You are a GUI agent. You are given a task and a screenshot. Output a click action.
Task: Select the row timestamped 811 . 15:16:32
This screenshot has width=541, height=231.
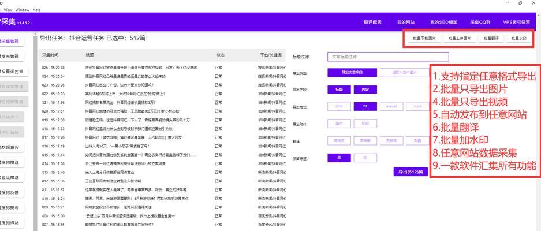pos(162,190)
